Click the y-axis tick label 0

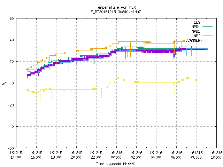coord(13,83)
